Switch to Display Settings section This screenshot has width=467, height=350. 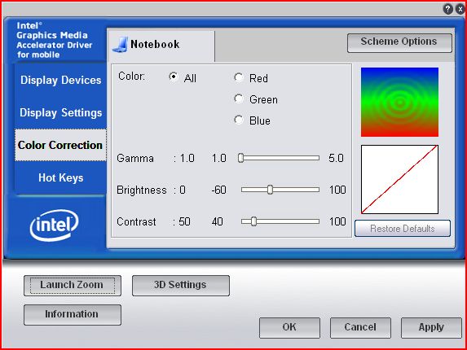point(61,112)
